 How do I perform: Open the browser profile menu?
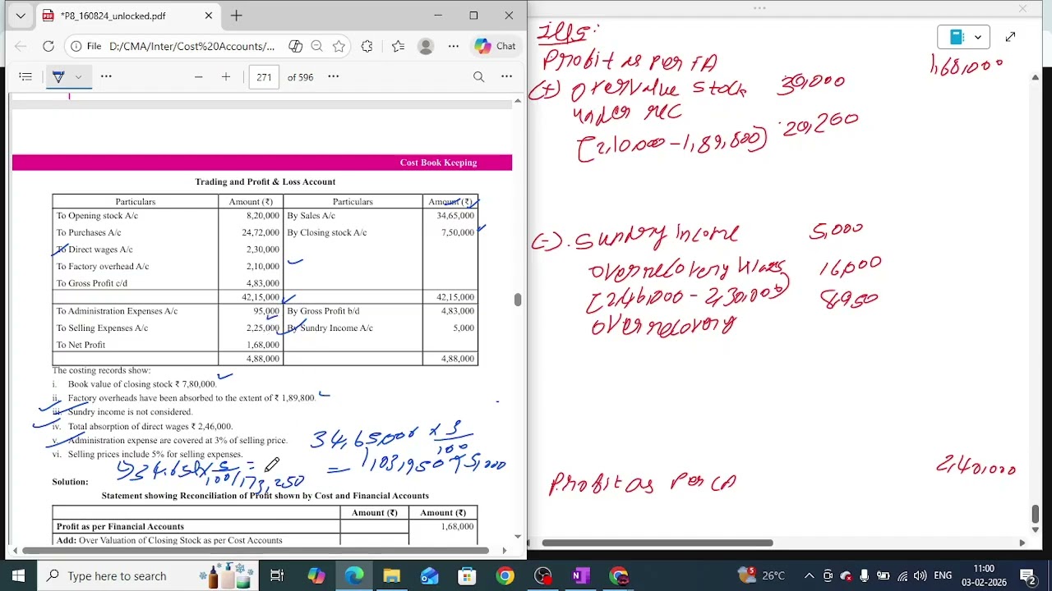point(426,46)
